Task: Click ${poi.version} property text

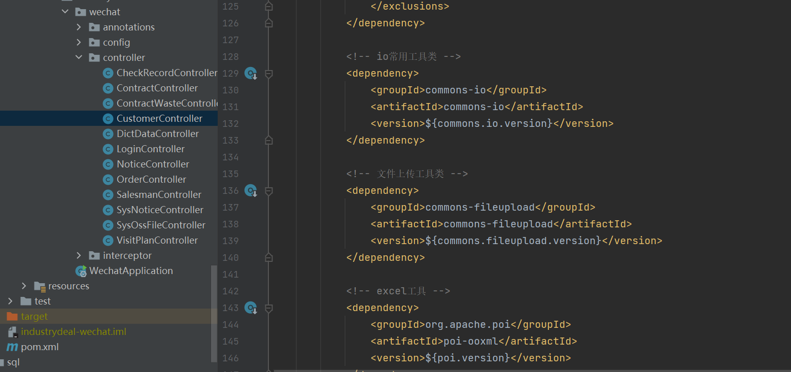Action: pos(467,358)
